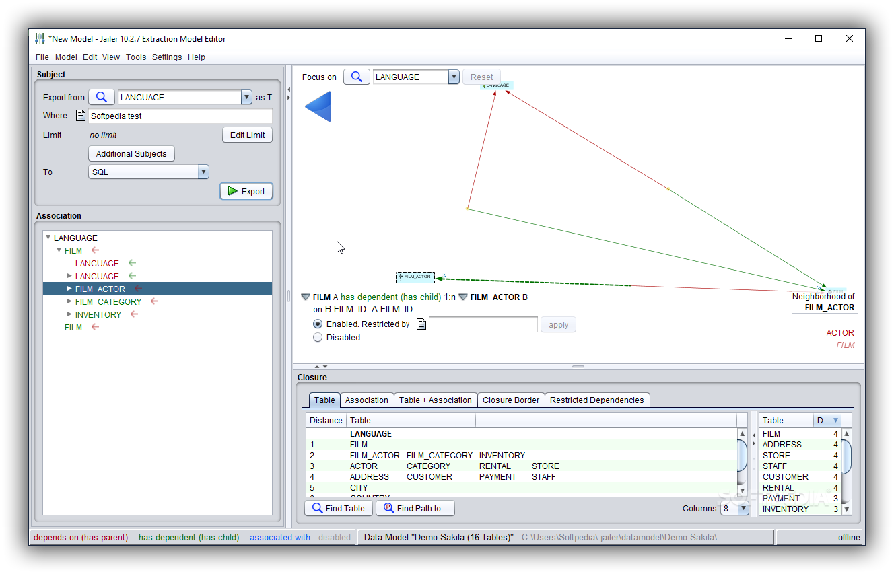Click the search icon beside Focus on

[x=357, y=77]
